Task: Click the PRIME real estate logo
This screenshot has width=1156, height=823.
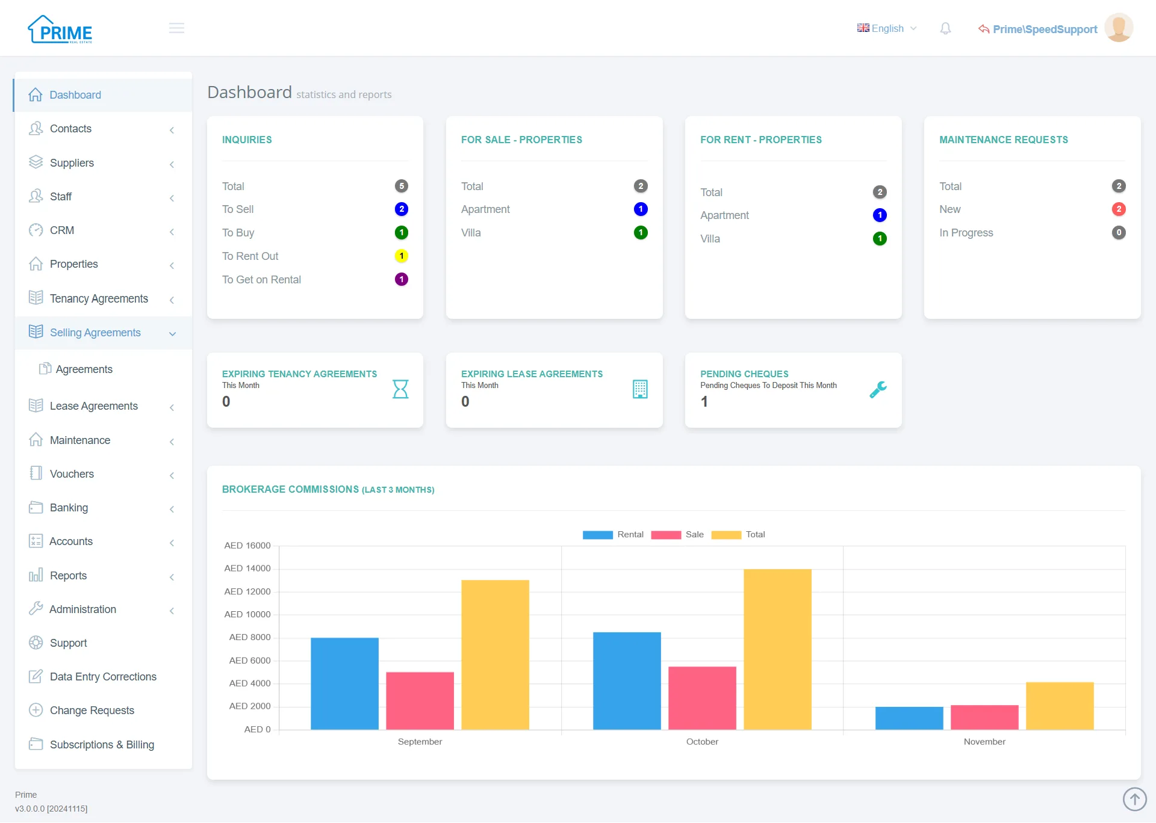Action: coord(60,29)
